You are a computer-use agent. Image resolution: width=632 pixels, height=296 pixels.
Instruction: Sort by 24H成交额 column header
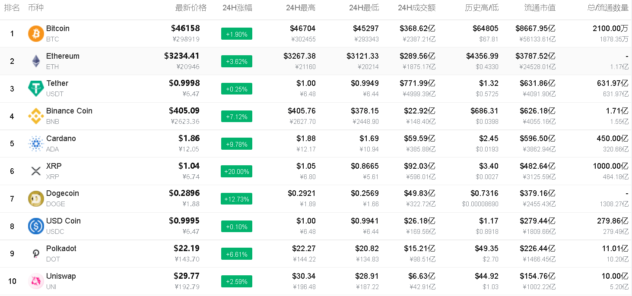click(x=416, y=8)
